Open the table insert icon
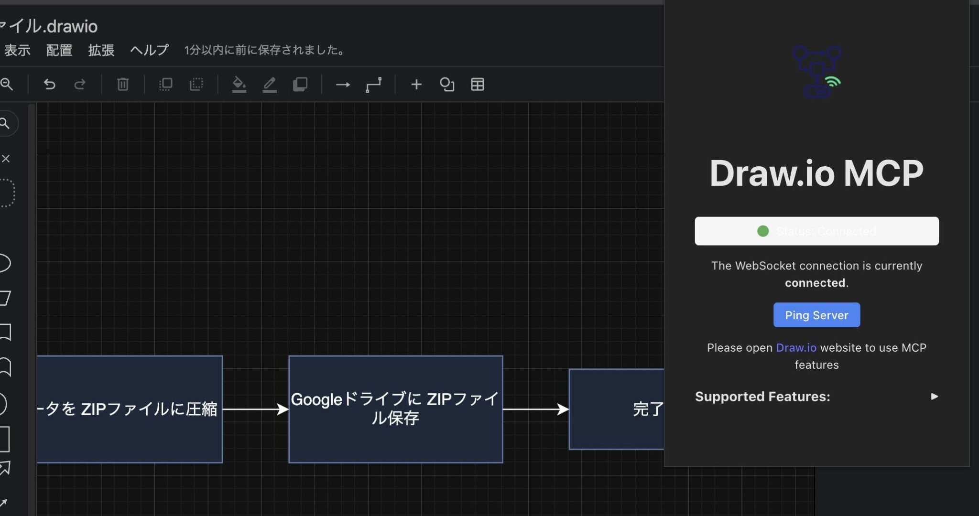Image resolution: width=979 pixels, height=516 pixels. (477, 85)
